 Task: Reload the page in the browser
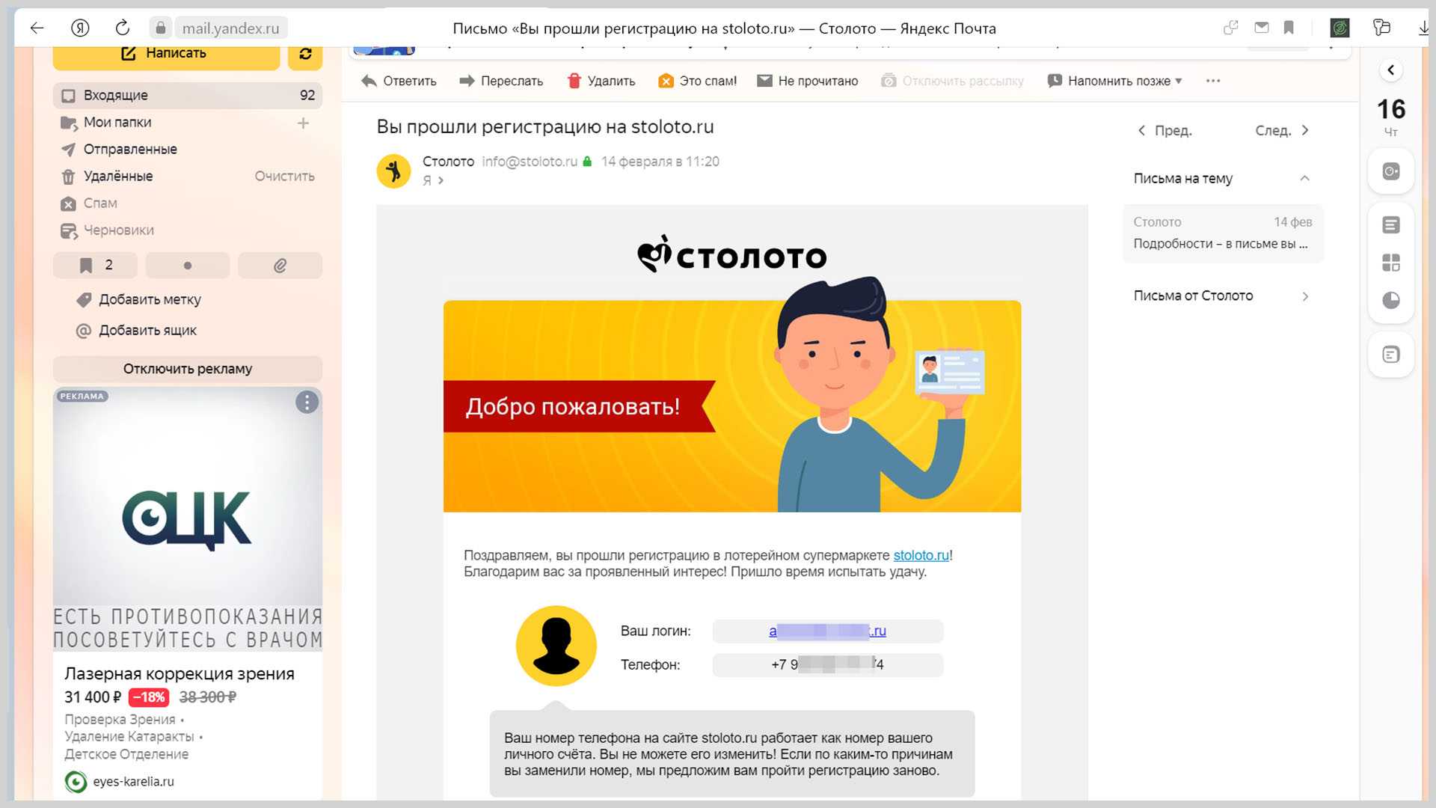(x=122, y=28)
